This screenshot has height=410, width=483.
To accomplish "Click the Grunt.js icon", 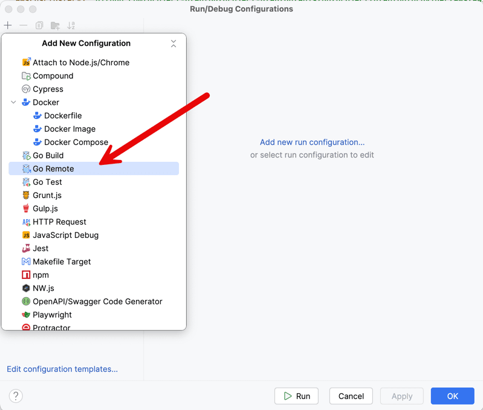I will click(26, 195).
